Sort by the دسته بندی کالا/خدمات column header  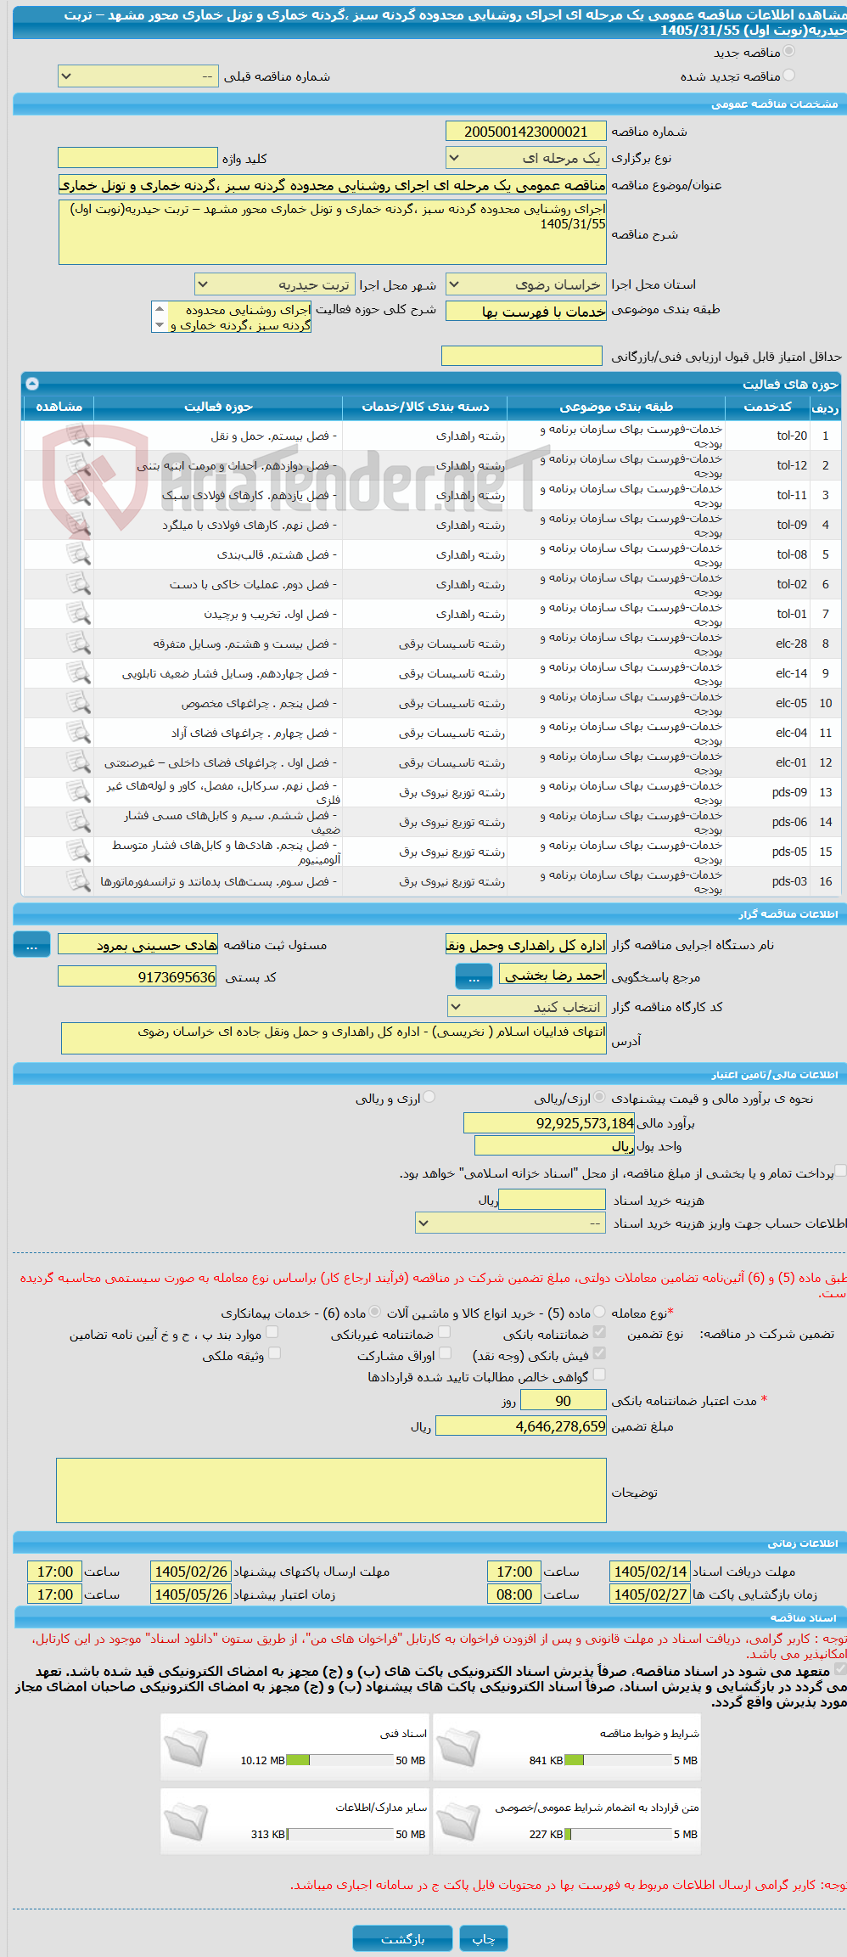(425, 407)
